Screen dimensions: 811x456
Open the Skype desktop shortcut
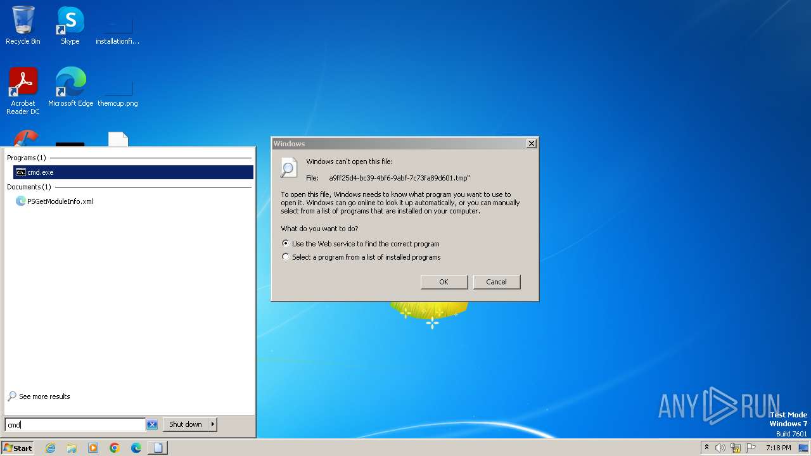[x=70, y=25]
